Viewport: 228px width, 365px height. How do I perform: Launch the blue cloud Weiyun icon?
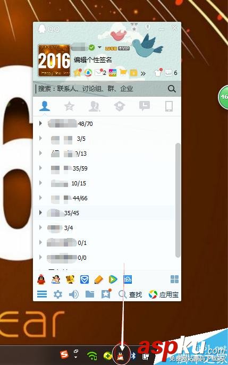(x=128, y=279)
